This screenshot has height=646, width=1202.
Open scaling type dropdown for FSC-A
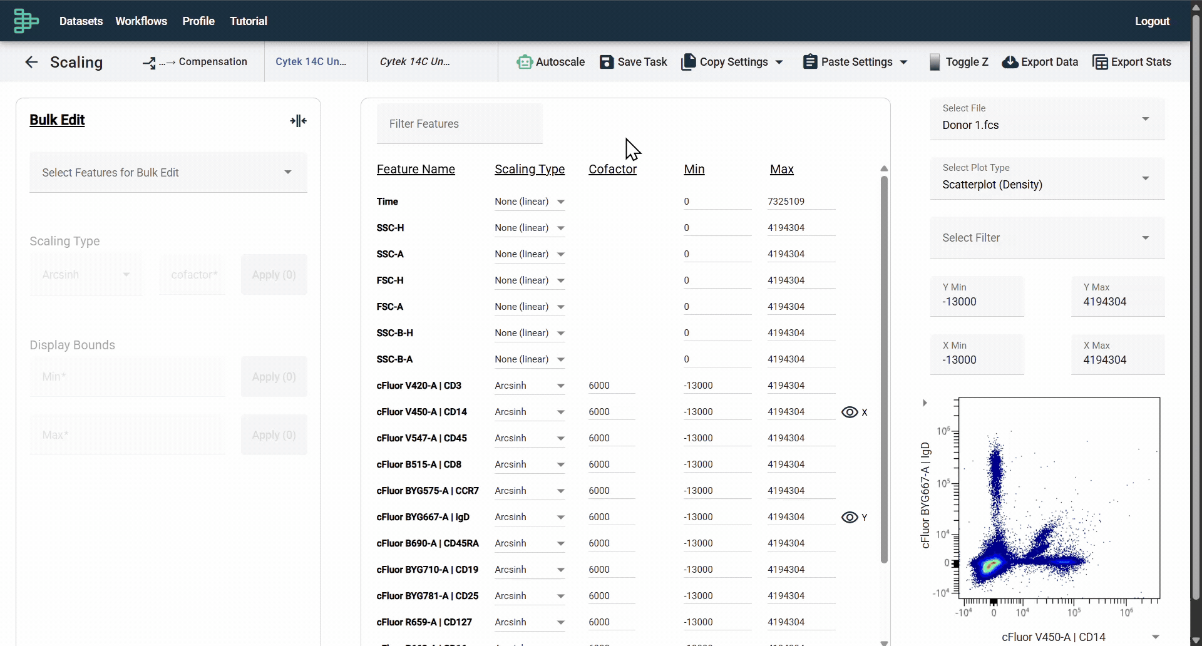[530, 307]
